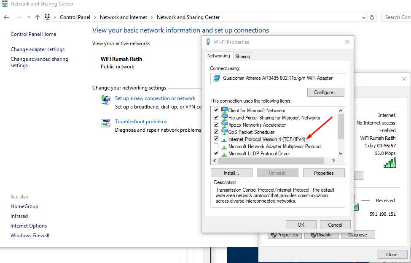Image resolution: width=411 pixels, height=263 pixels.
Task: Toggle AppEx Networks Accelerator checkbox
Action: click(216, 125)
